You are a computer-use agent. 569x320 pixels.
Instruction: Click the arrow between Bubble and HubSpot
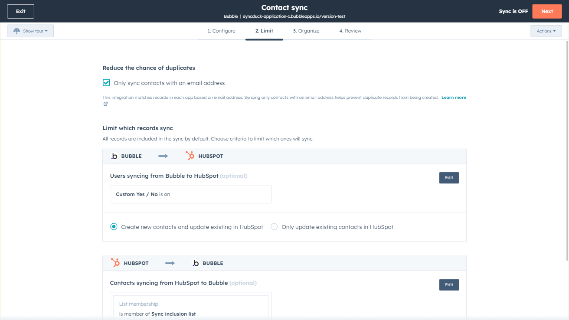[163, 156]
